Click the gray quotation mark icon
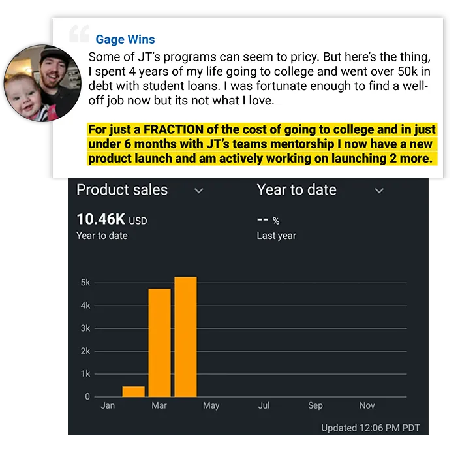The image size is (460, 455). coord(79,34)
